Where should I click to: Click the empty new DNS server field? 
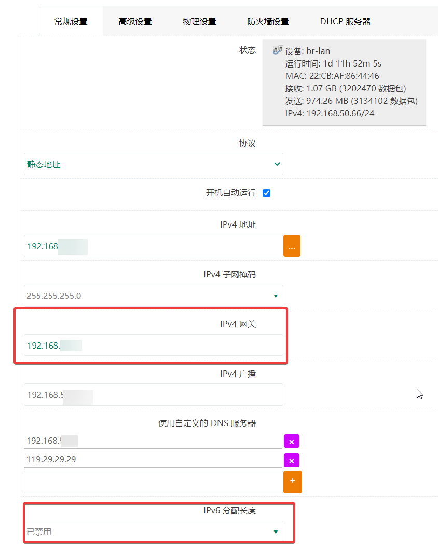(153, 482)
